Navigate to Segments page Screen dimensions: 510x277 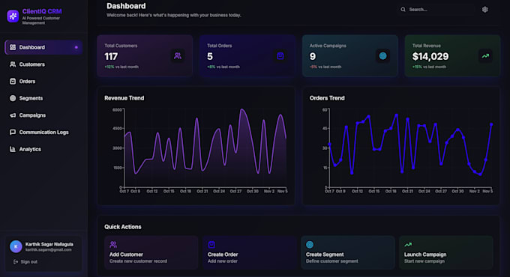[43, 98]
